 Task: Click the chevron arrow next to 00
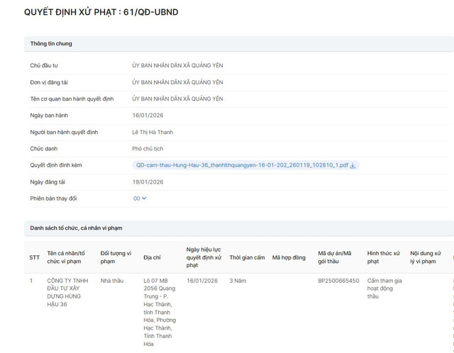point(145,198)
